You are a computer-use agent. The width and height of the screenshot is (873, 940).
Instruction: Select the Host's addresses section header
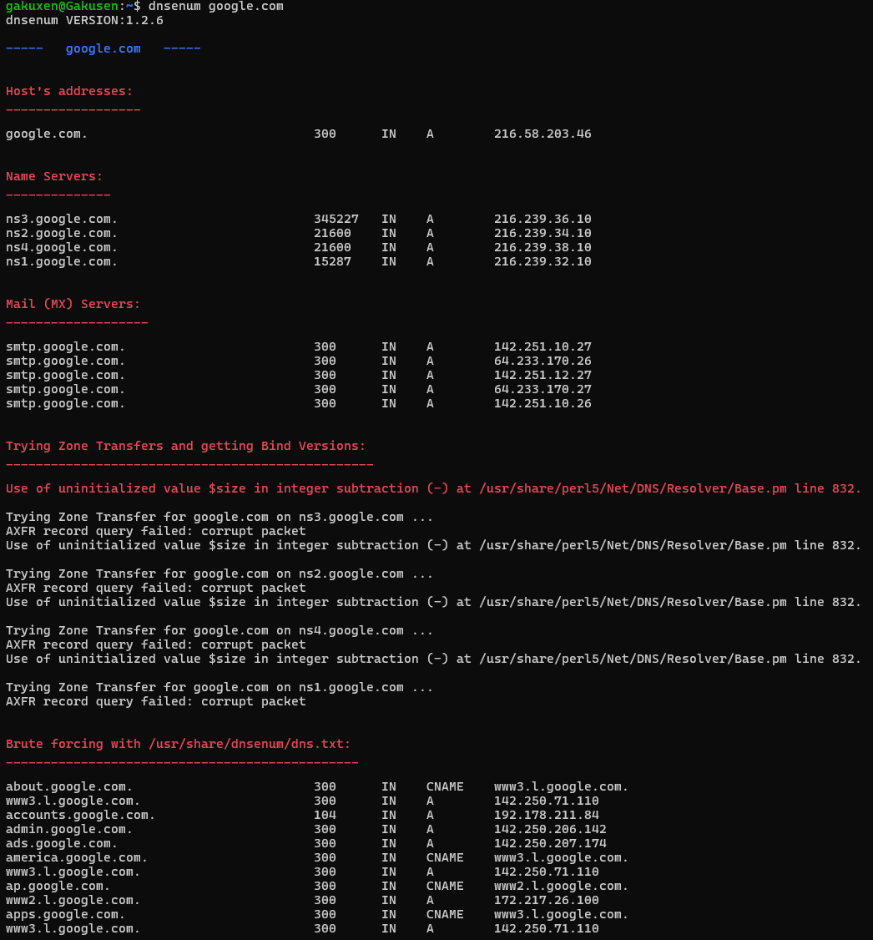pos(68,90)
